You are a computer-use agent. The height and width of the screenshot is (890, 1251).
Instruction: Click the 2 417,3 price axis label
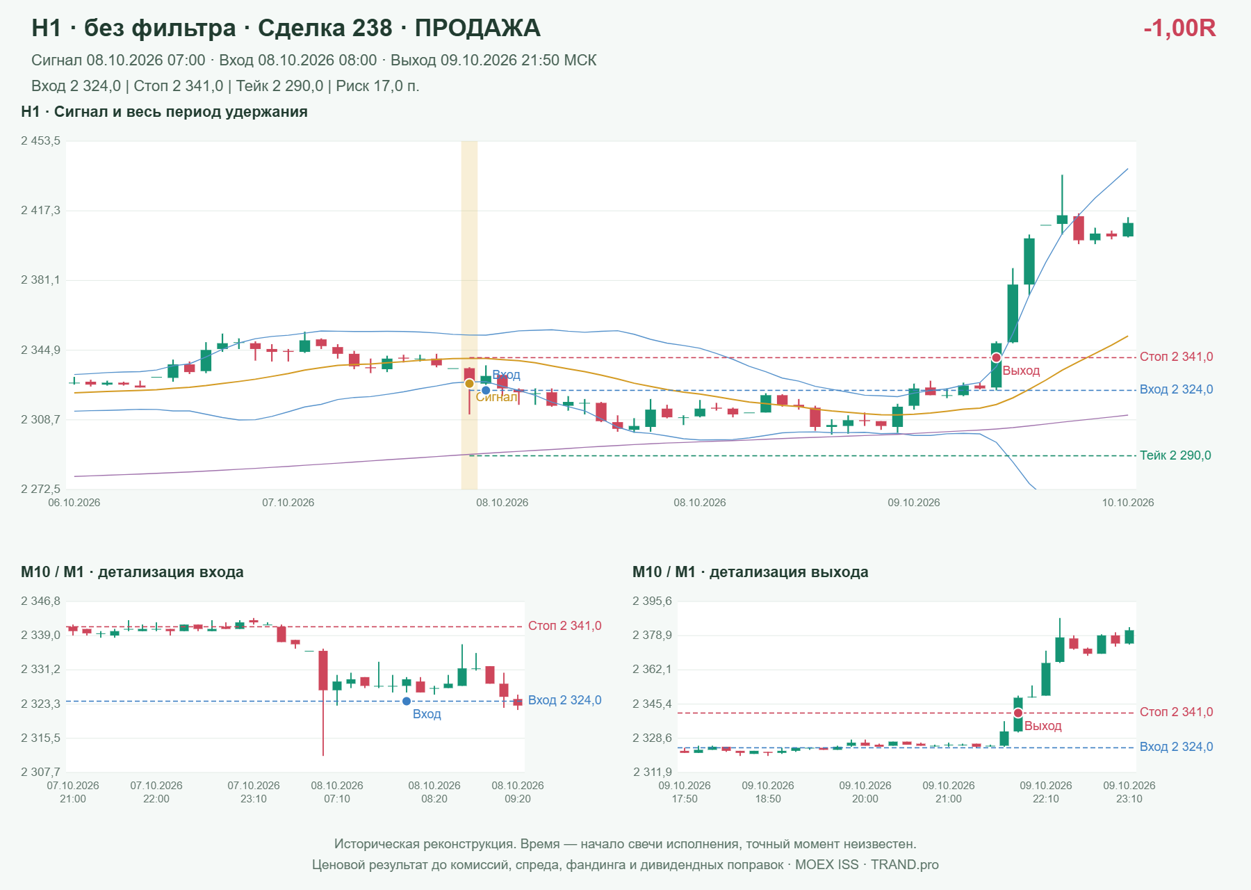pos(40,211)
